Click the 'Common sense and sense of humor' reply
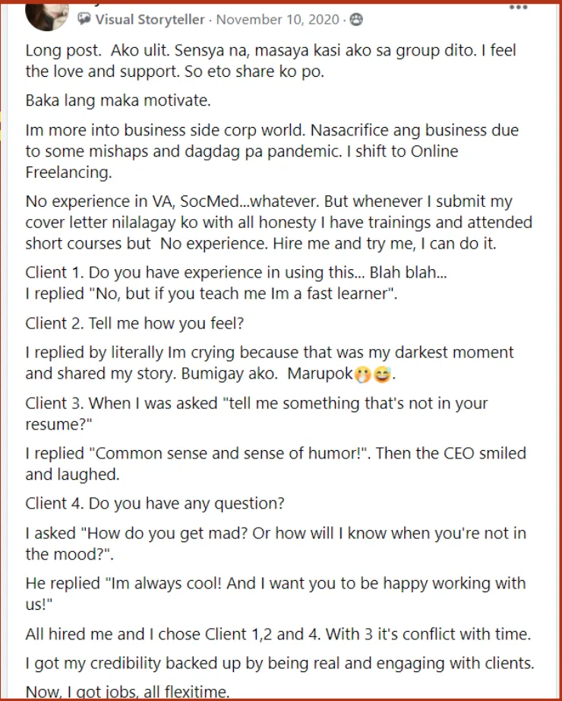562x701 pixels. [276, 464]
